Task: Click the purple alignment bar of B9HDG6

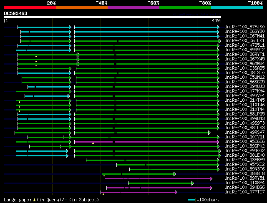Action: [x=159, y=188]
